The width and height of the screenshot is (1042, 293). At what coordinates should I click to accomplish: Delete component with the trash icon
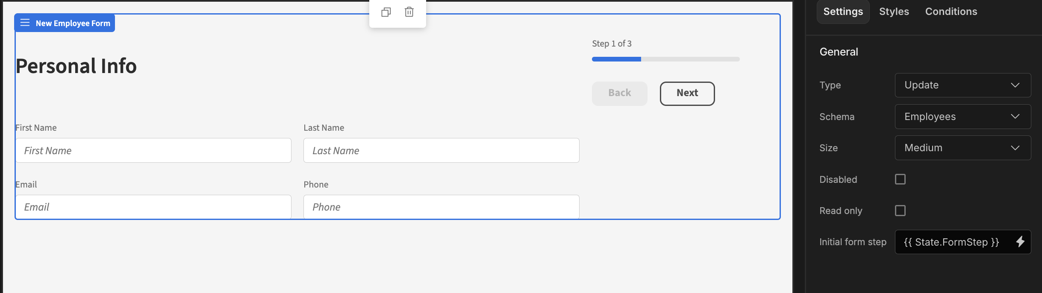coord(409,12)
